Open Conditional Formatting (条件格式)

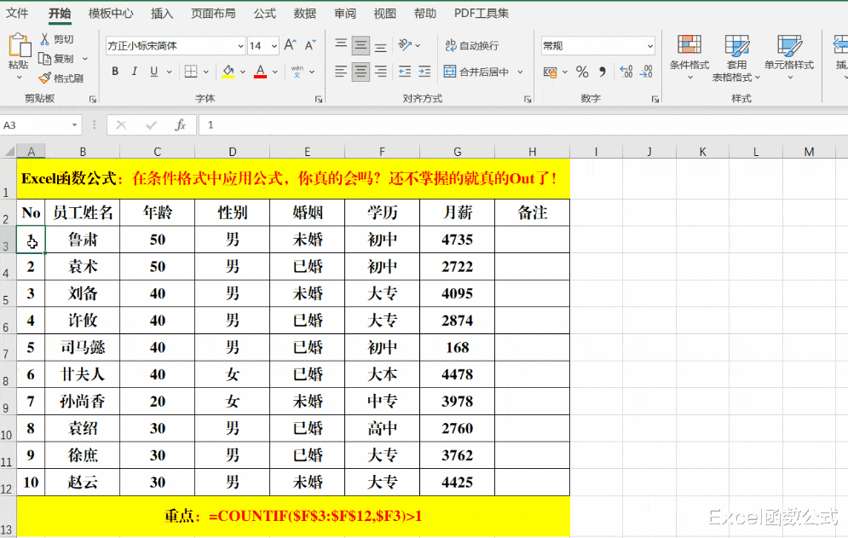(x=689, y=57)
